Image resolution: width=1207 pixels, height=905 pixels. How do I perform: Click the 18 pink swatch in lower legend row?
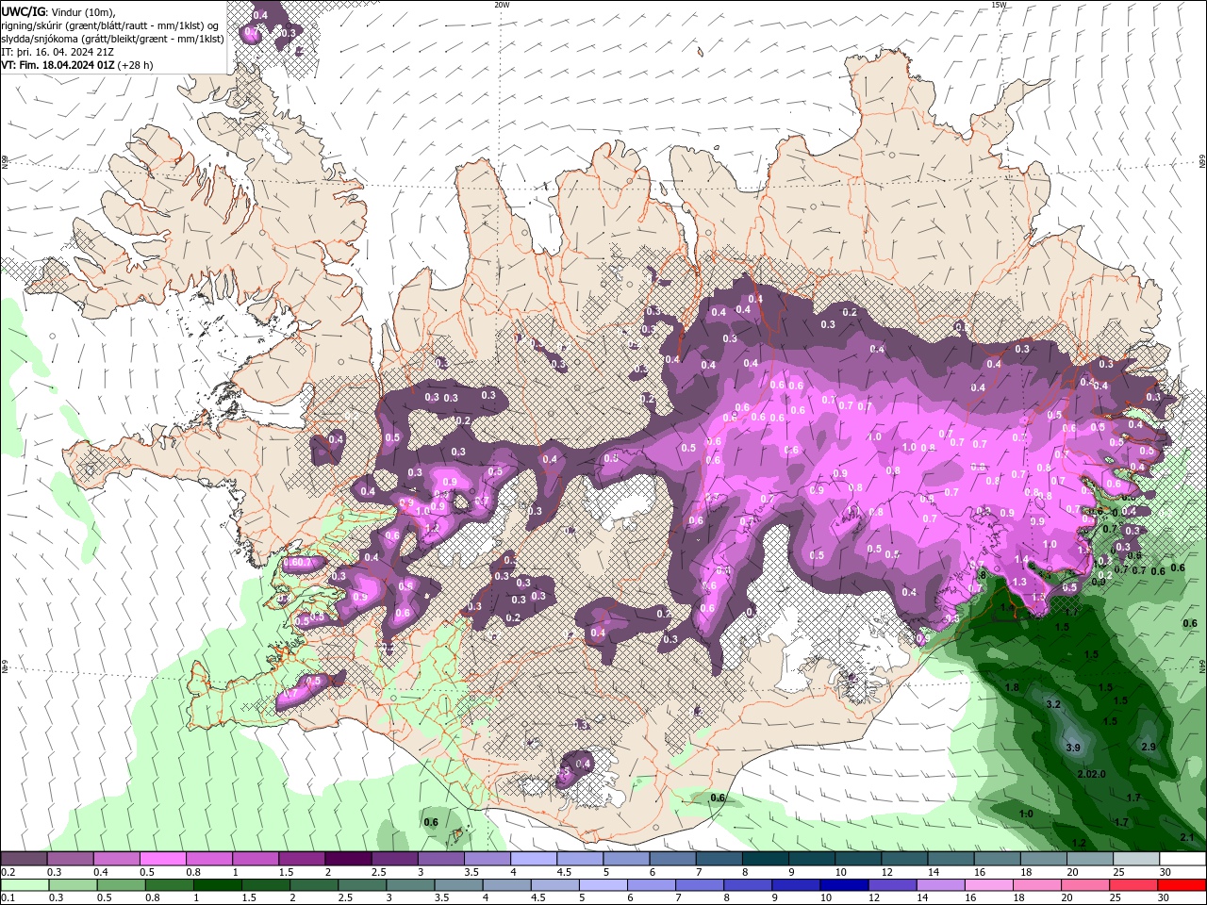(1037, 885)
